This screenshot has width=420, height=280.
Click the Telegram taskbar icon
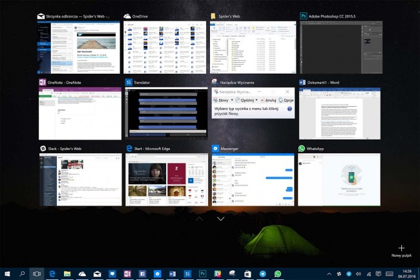pos(263,274)
